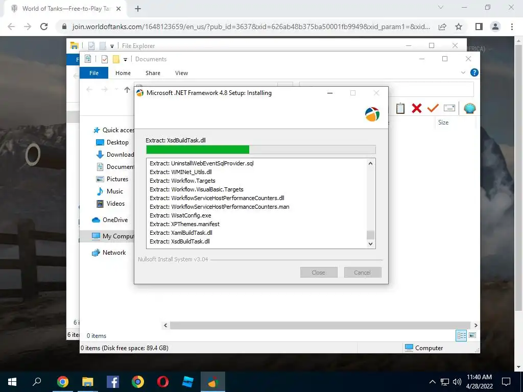The image size is (523, 392).
Task: Bookmark this page with the star icon
Action: point(459,27)
